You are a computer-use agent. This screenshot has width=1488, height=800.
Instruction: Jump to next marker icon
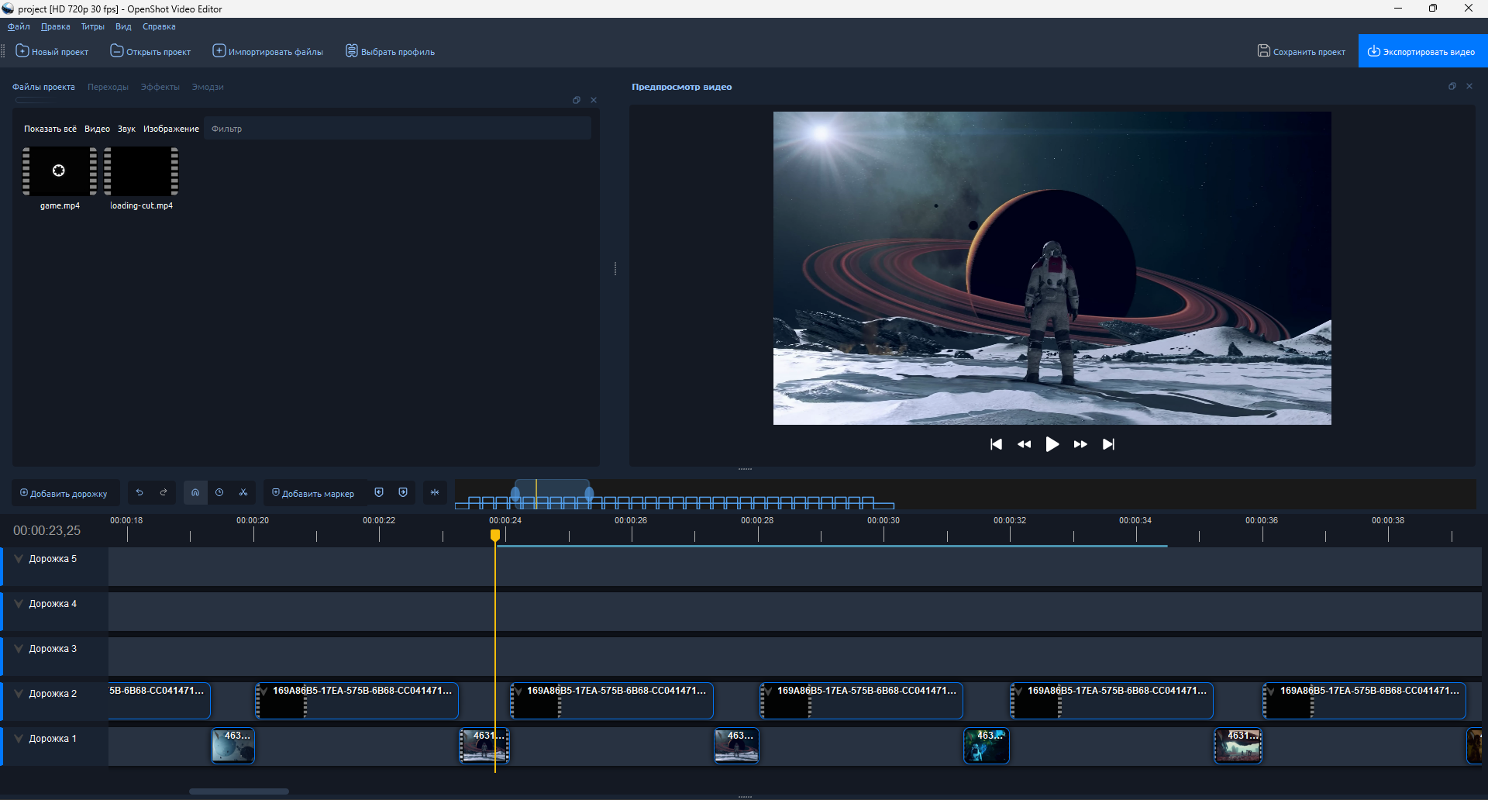coord(403,493)
